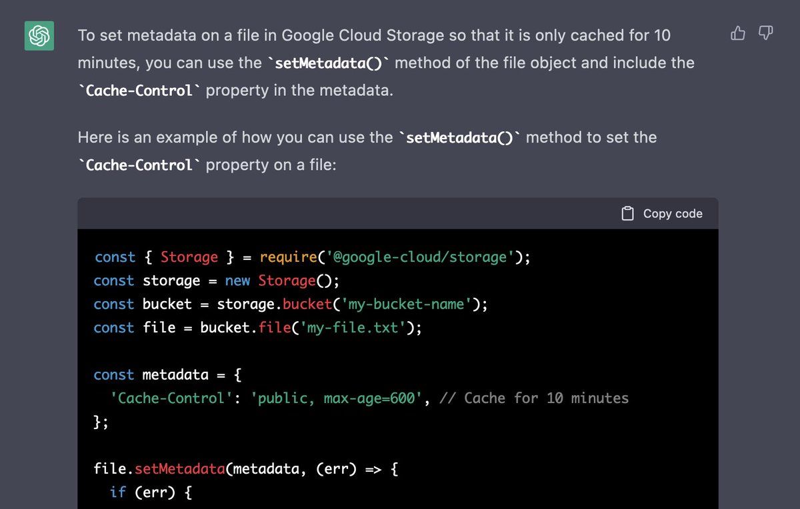Click Cache-Control inline code before 'property on a file'
Screen dimensions: 800x509
(x=139, y=165)
